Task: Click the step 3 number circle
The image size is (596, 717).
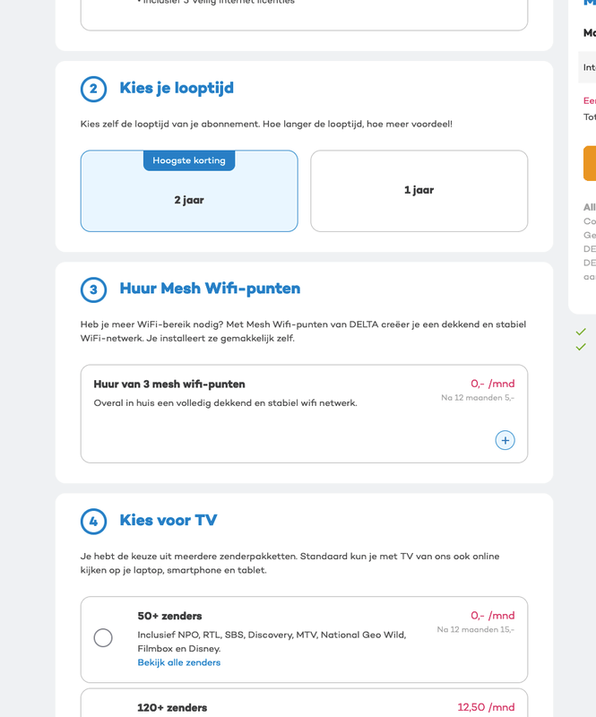Action: pos(93,289)
